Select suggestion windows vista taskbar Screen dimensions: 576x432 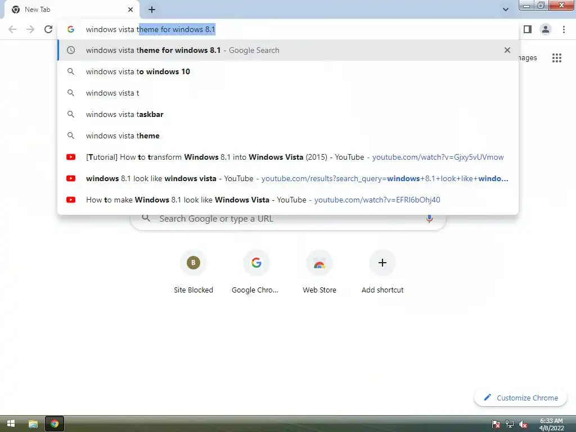click(x=288, y=114)
